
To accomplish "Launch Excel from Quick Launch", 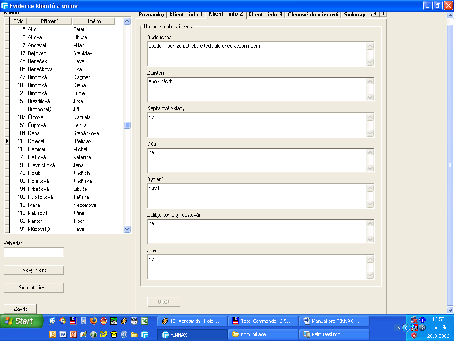I will (x=145, y=321).
